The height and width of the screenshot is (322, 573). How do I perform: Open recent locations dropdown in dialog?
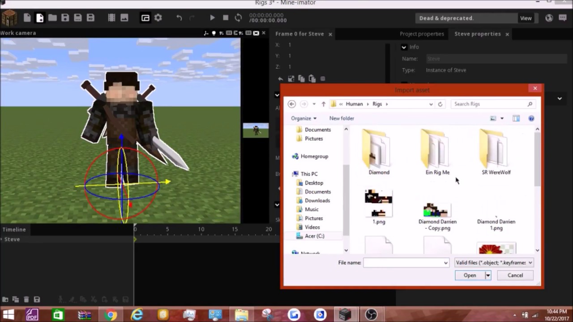coord(314,104)
